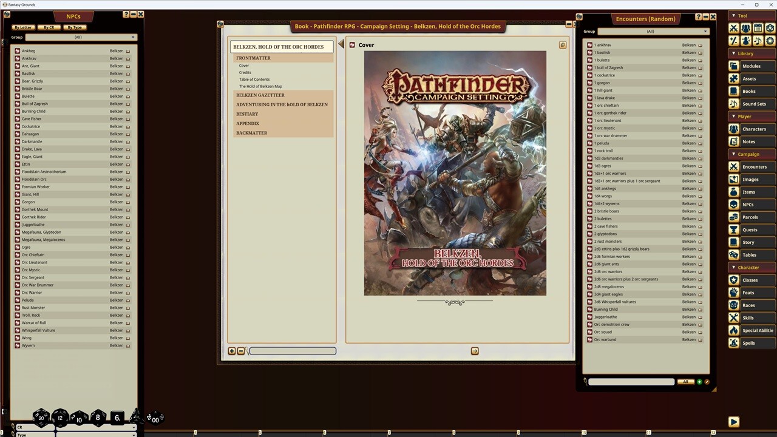Viewport: 777px width, 437px height.
Task: Open the Modifiers tool icon
Action: (734, 41)
